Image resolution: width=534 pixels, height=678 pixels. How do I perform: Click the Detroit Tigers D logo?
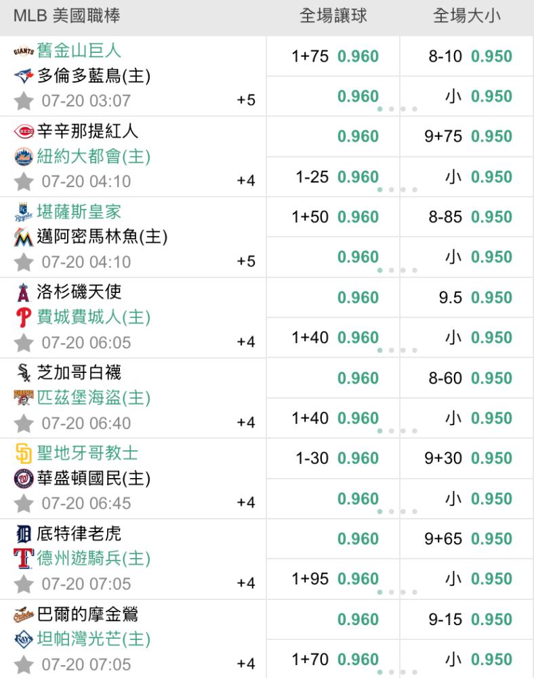[24, 534]
